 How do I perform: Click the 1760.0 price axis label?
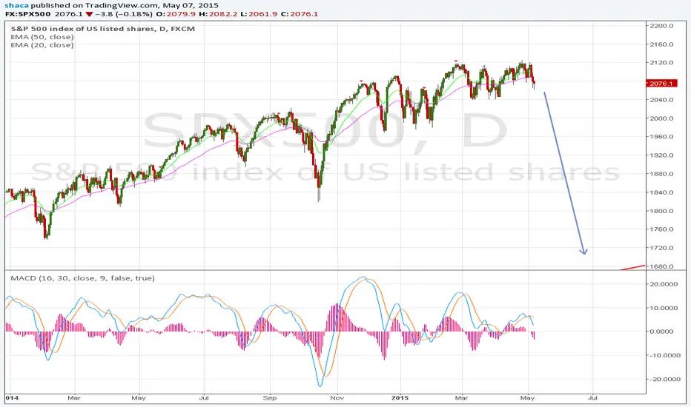click(661, 229)
